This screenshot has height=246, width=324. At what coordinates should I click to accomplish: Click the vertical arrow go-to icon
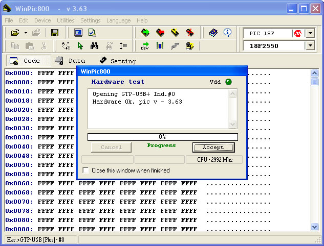coord(123,46)
